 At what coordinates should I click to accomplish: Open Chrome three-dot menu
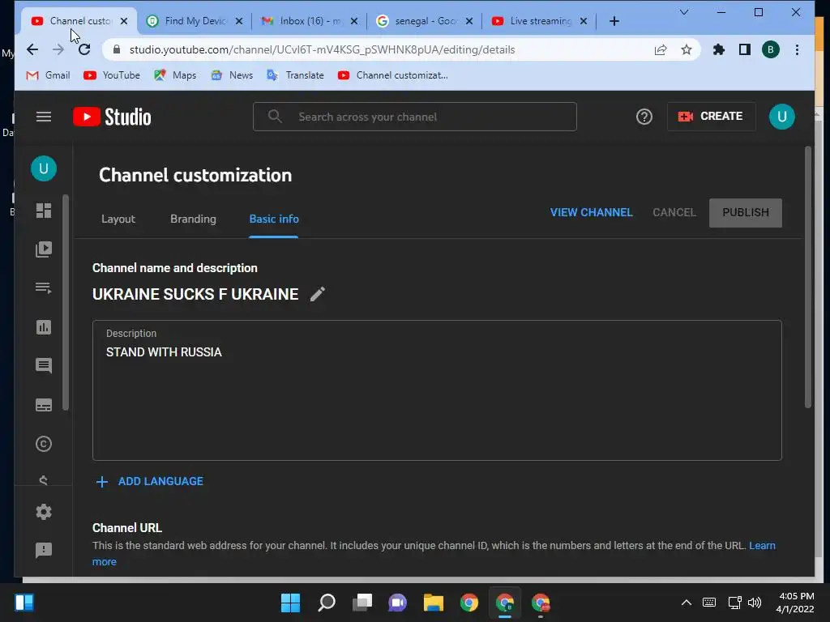[797, 49]
